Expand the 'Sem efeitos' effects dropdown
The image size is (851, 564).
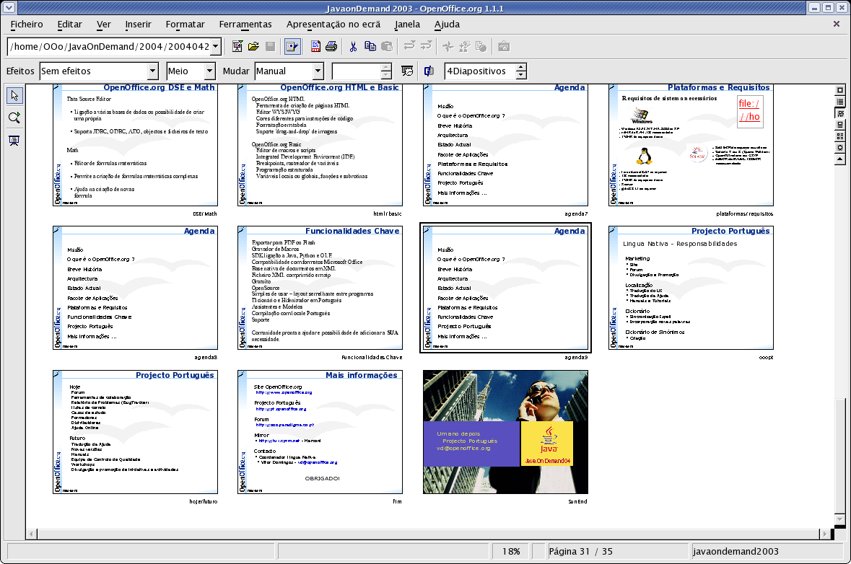click(x=152, y=71)
